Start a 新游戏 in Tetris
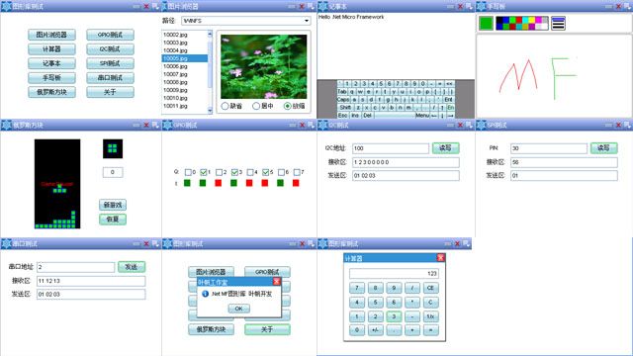Viewport: 633px width, 356px height. (113, 205)
